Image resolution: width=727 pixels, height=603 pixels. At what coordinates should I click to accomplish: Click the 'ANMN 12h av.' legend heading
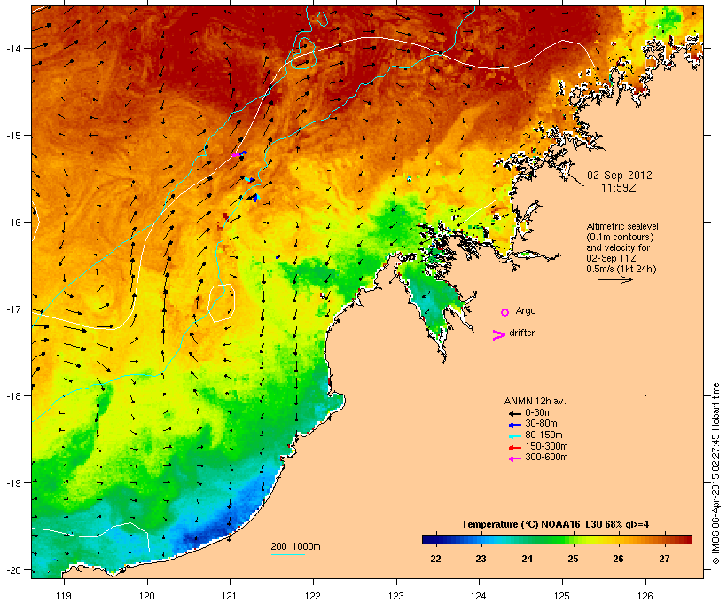pyautogui.click(x=535, y=401)
